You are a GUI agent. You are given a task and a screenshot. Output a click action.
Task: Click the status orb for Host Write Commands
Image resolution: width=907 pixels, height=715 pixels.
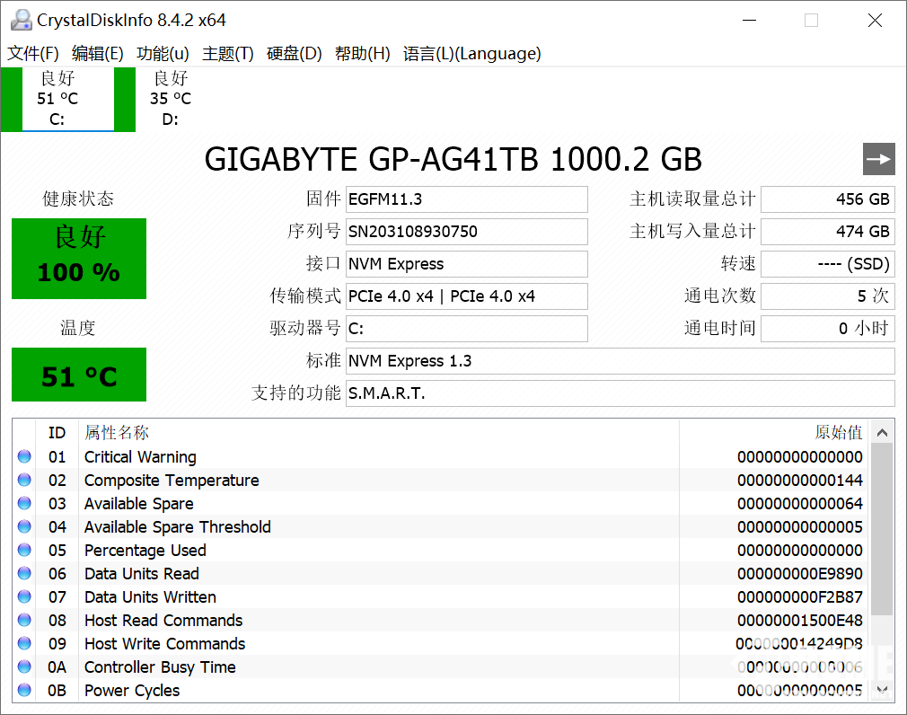coord(24,644)
